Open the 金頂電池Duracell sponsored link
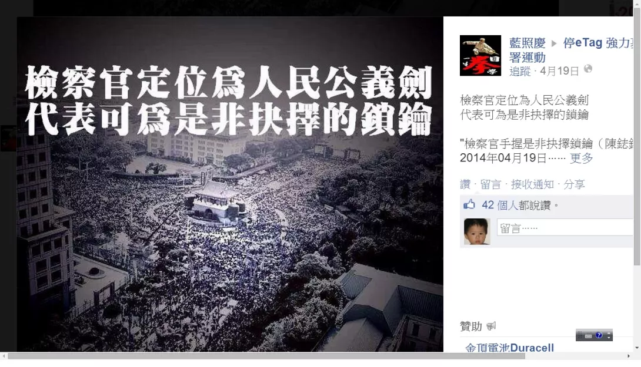This screenshot has width=641, height=367. tap(509, 348)
